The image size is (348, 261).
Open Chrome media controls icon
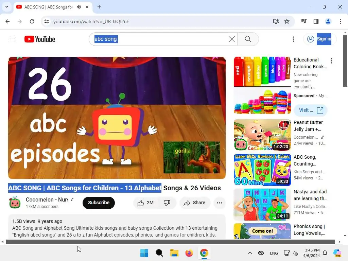tap(304, 21)
